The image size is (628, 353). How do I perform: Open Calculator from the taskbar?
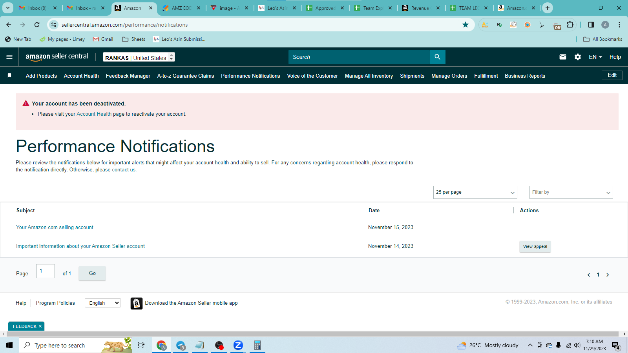coord(257,345)
